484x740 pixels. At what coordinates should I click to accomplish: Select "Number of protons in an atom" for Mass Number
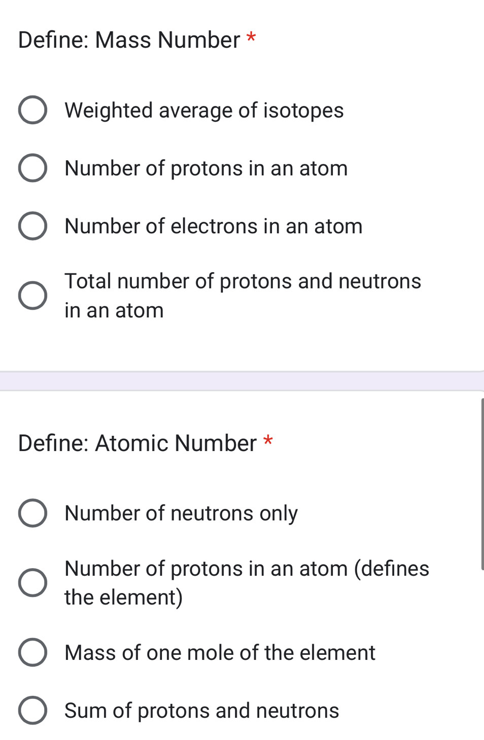click(205, 168)
